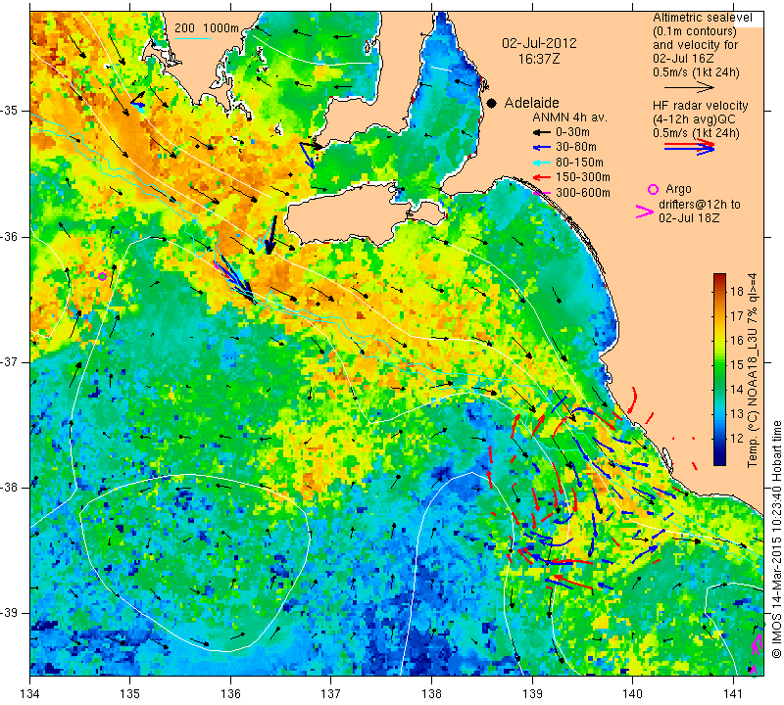This screenshot has width=784, height=705.
Task: Click the 'Adelaide' label
Action: tap(531, 103)
